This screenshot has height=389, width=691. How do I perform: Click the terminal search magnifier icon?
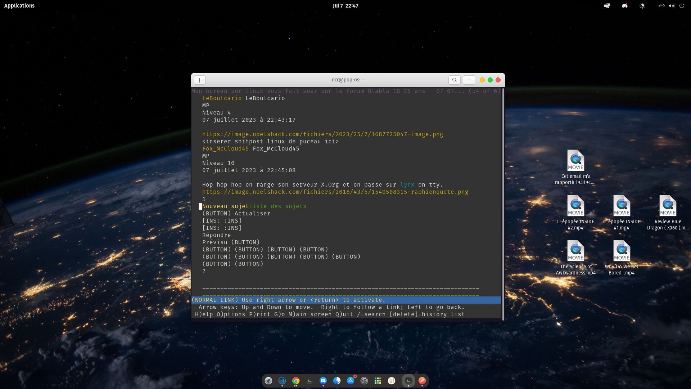pyautogui.click(x=455, y=80)
